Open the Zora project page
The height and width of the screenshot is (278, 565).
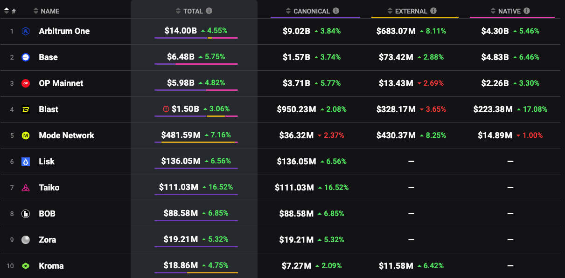(47, 240)
